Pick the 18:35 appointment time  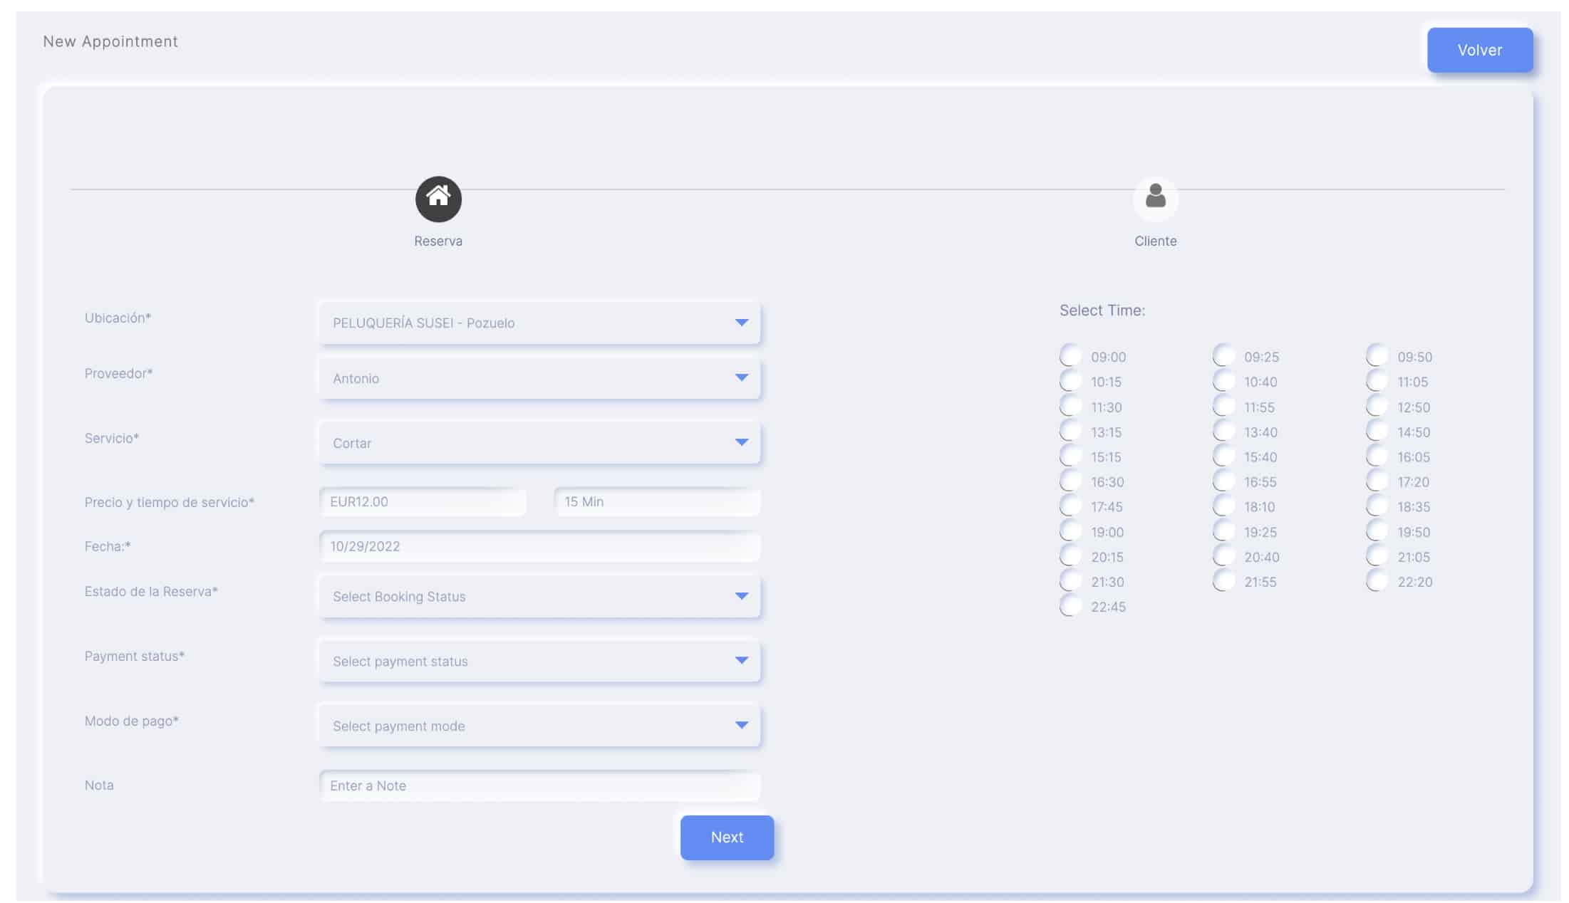[1377, 506]
